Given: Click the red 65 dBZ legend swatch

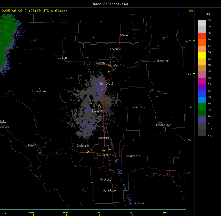Looking at the screenshot, I should [x=202, y=36].
